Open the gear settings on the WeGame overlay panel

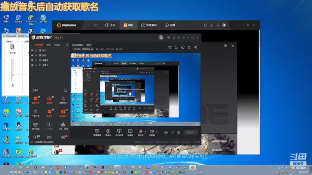coord(225,45)
